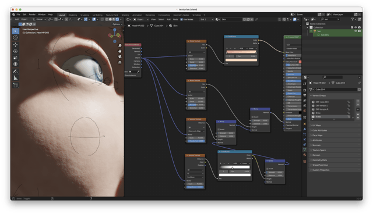Toggle render camera icon for Collection
Viewport: 373px width, 214px height.
359,27
